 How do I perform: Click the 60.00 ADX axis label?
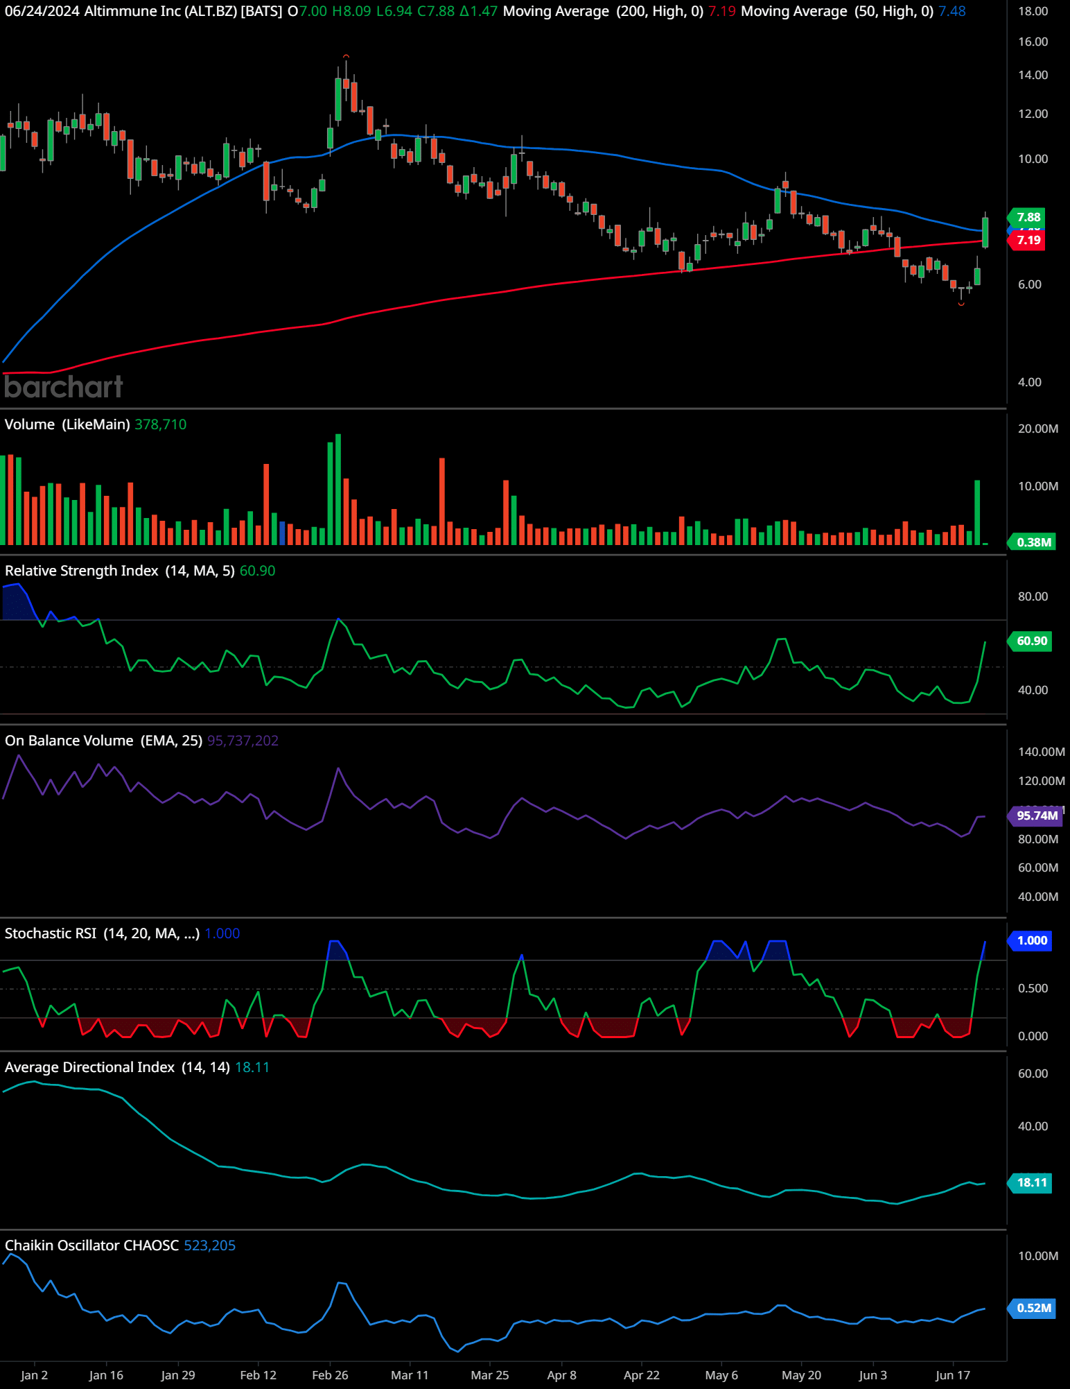coord(1033,1073)
